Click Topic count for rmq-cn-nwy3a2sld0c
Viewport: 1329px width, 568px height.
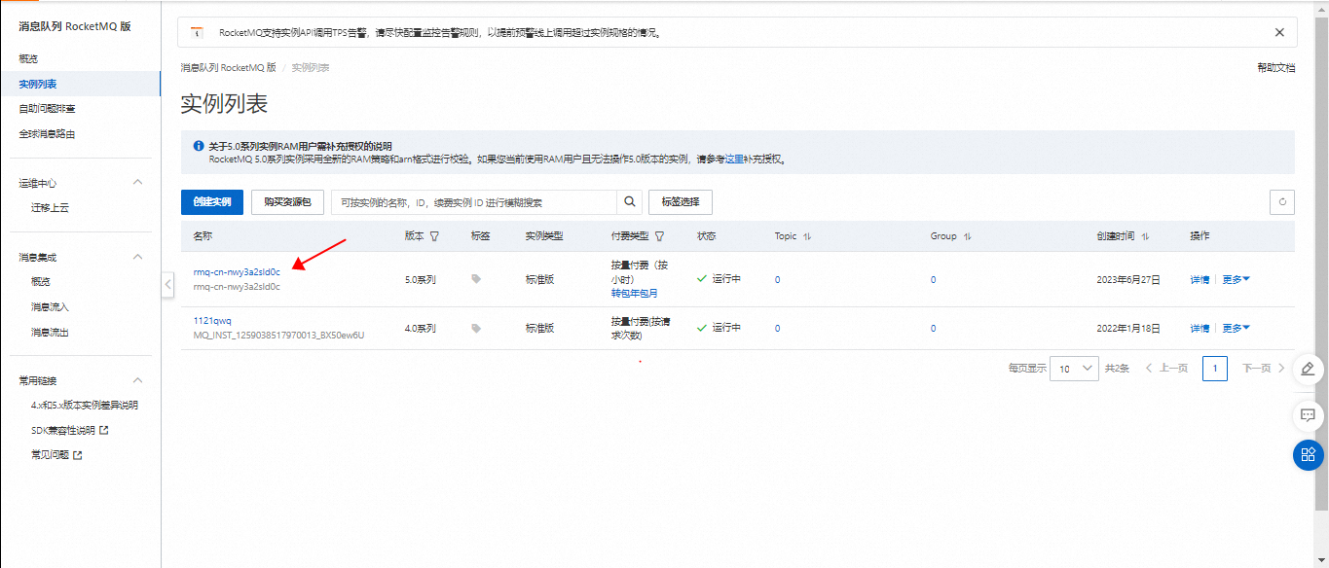[x=777, y=279]
